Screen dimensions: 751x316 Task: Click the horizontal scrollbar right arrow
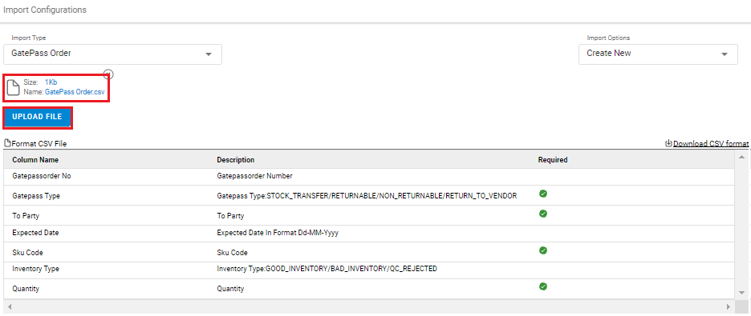pos(729,306)
